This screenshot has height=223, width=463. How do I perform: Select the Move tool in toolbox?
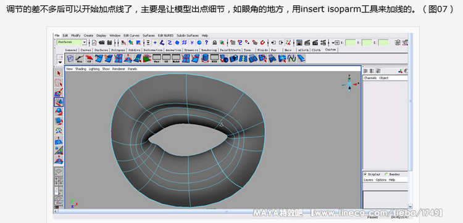pos(59,102)
